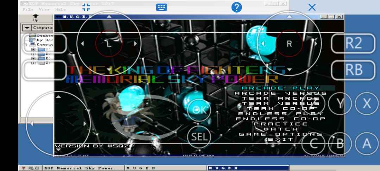Open the File menu in KOF window
Viewport: 380px width, 171px height.
[x=28, y=9]
